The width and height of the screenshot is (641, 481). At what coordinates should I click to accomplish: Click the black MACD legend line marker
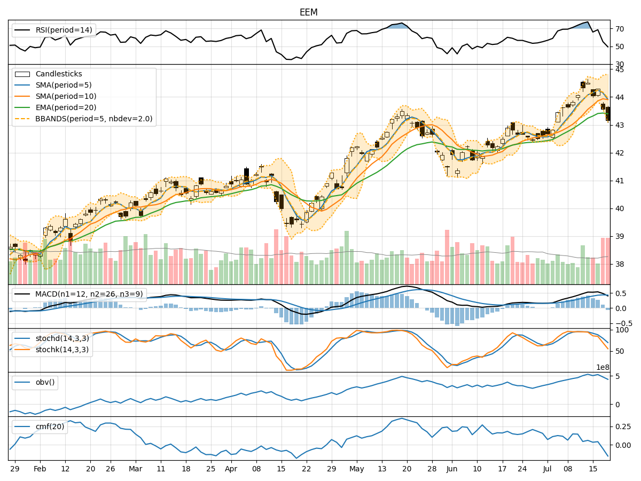click(22, 294)
